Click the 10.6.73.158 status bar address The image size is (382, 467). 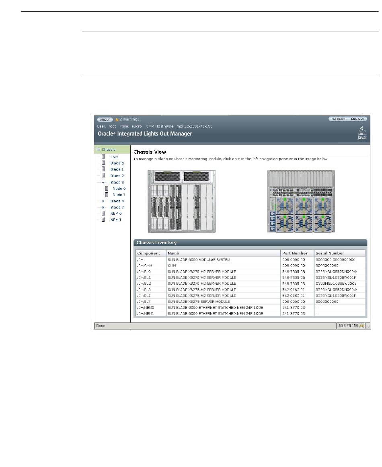pyautogui.click(x=348, y=326)
